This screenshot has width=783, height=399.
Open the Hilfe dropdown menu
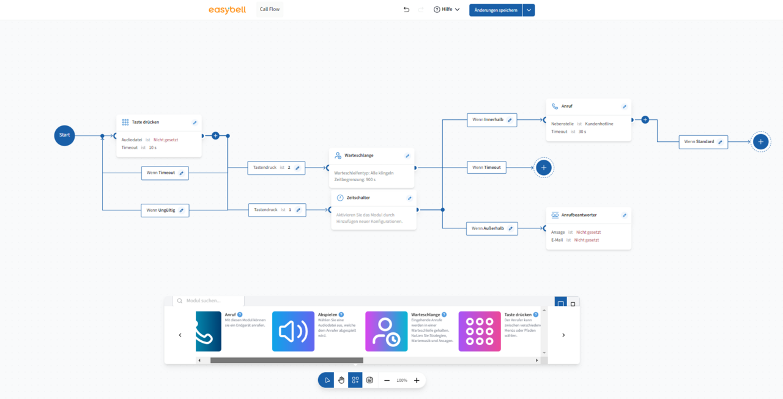[447, 10]
